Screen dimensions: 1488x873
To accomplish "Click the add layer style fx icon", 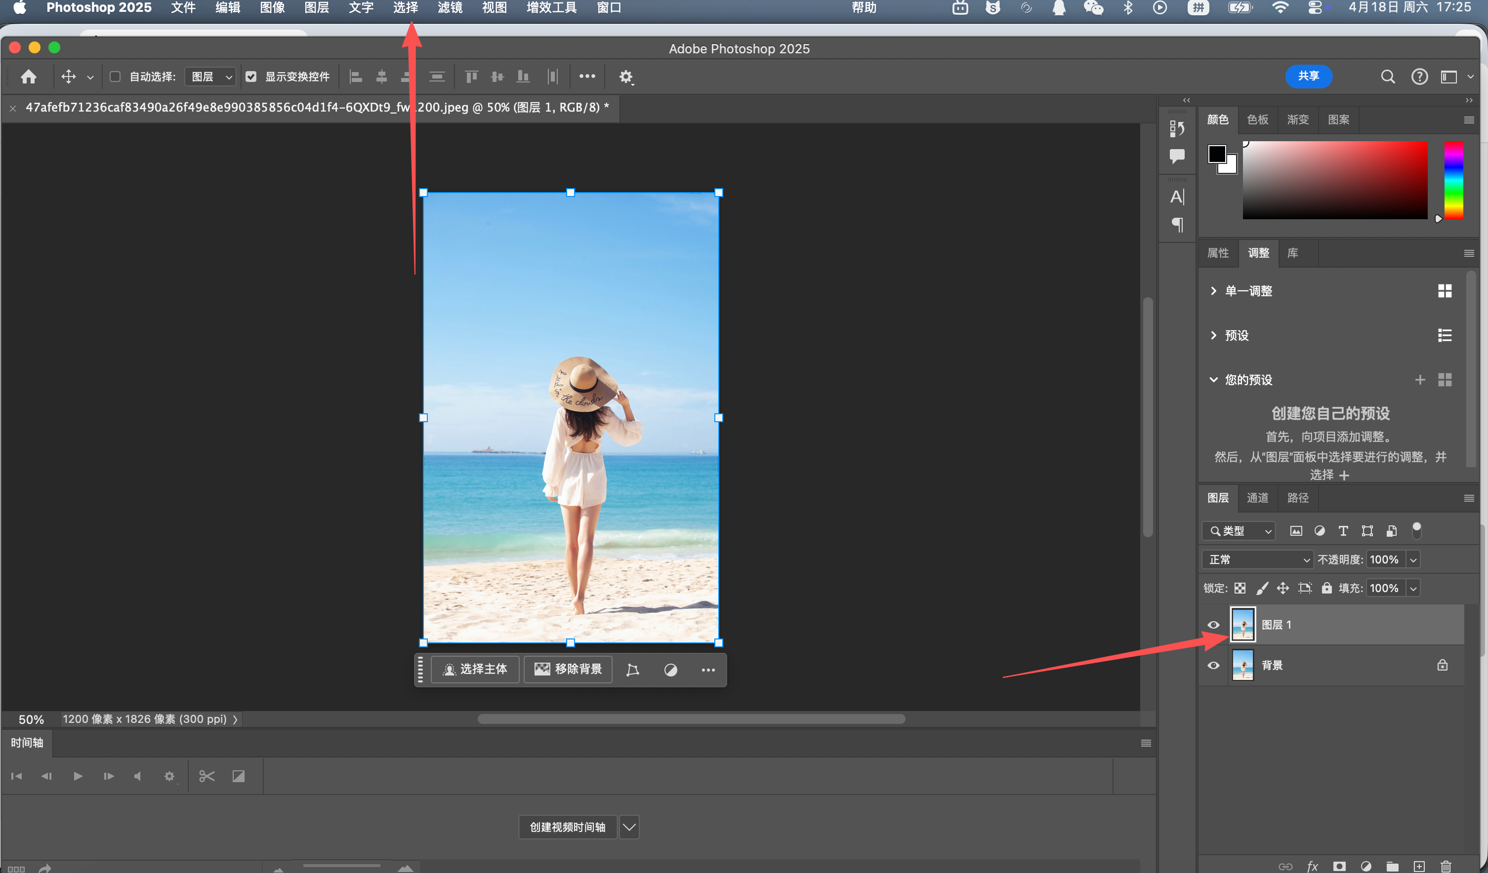I will coord(1312,866).
